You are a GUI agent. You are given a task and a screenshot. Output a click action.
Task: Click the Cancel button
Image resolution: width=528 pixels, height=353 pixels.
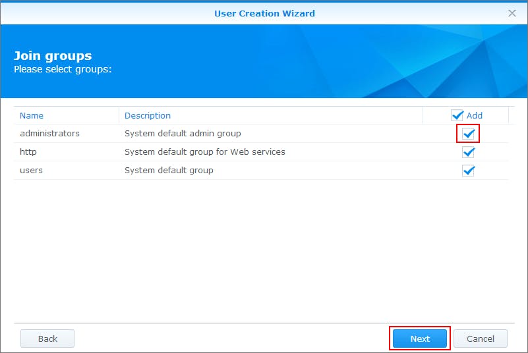coord(481,339)
